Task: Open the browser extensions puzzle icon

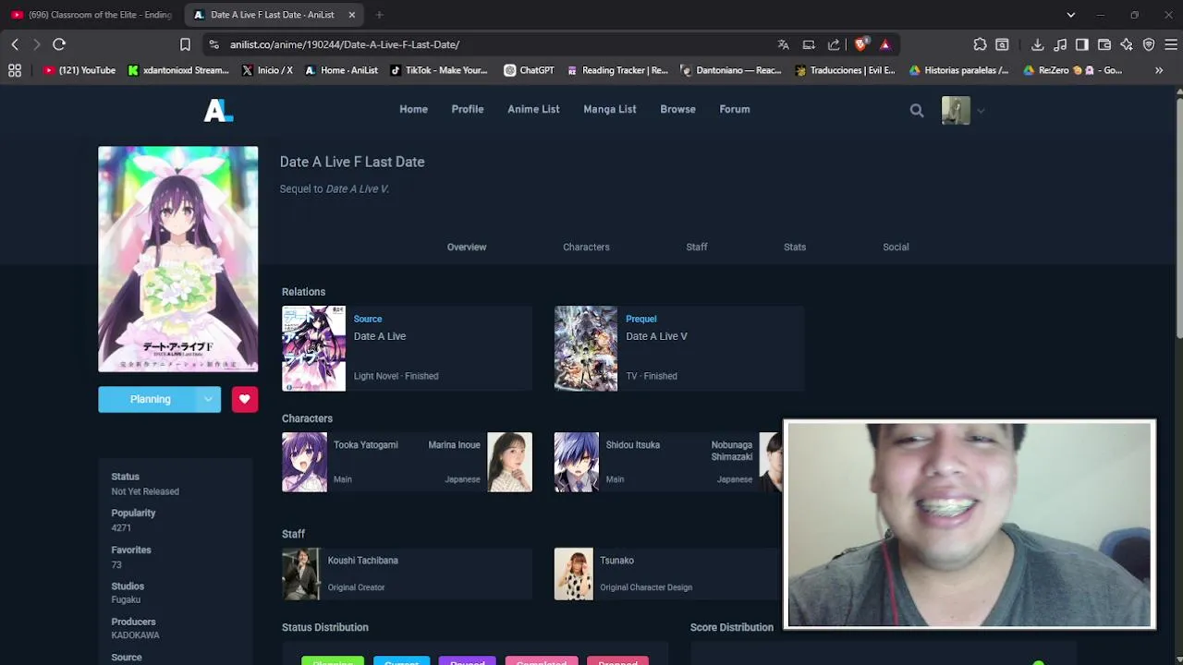Action: pyautogui.click(x=980, y=44)
